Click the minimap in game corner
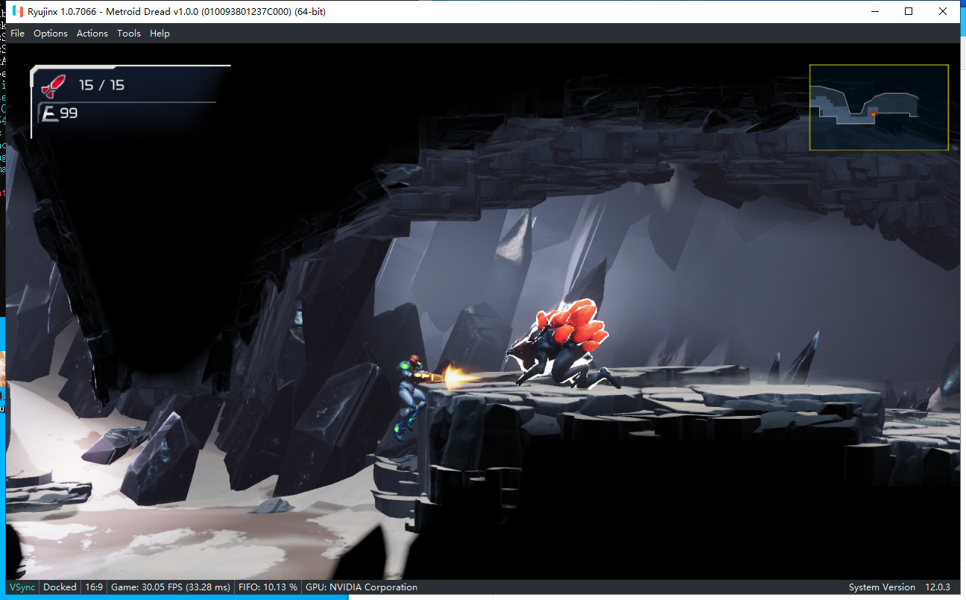 878,107
